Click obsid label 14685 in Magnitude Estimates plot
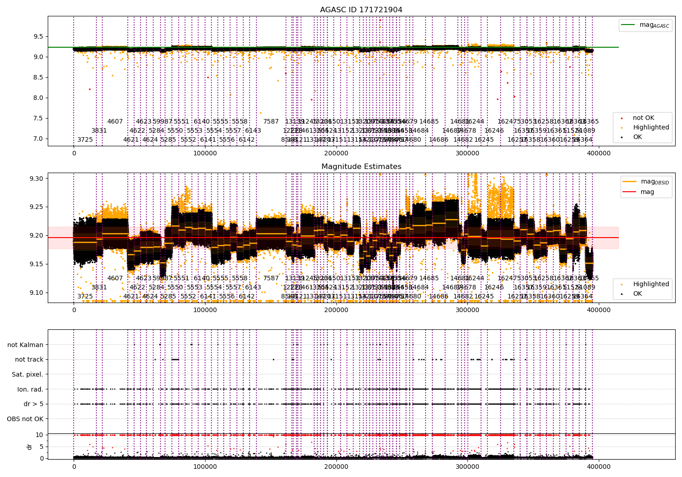 click(x=429, y=278)
